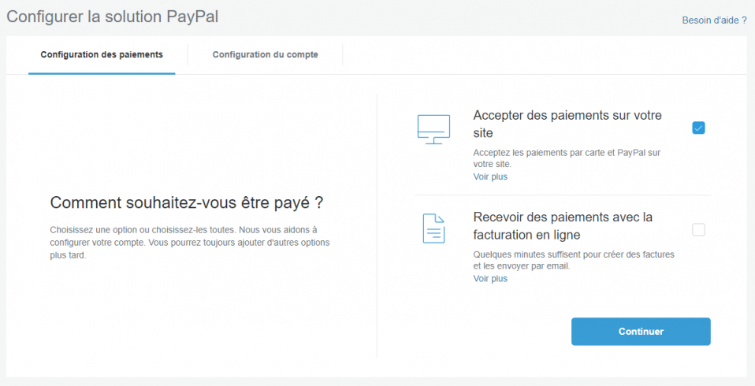Click Voir plus under online invoicing
Image resolution: width=755 pixels, height=386 pixels.
coord(490,279)
